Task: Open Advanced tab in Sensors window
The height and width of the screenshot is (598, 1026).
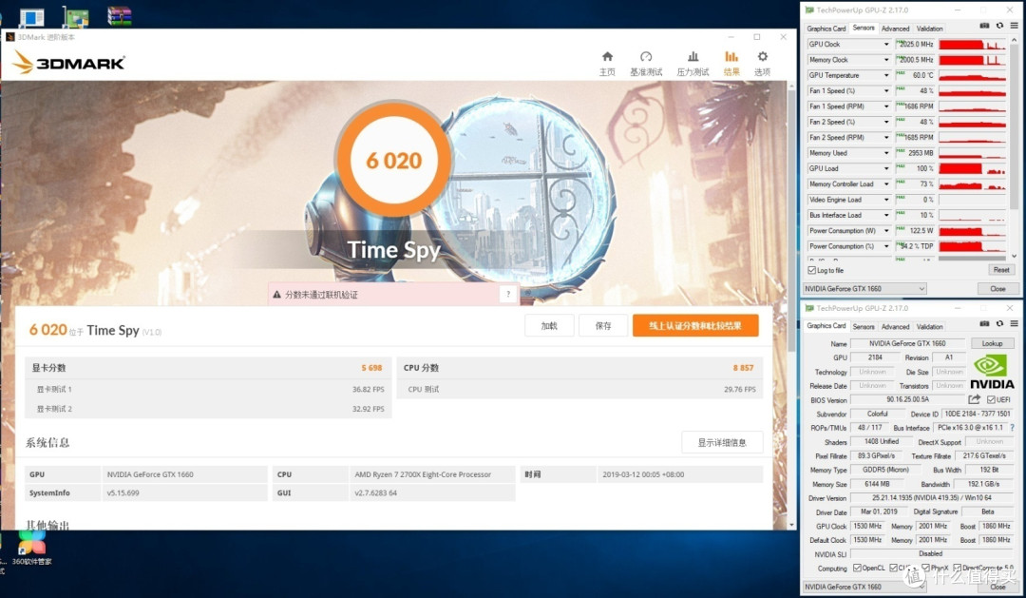Action: (x=895, y=29)
